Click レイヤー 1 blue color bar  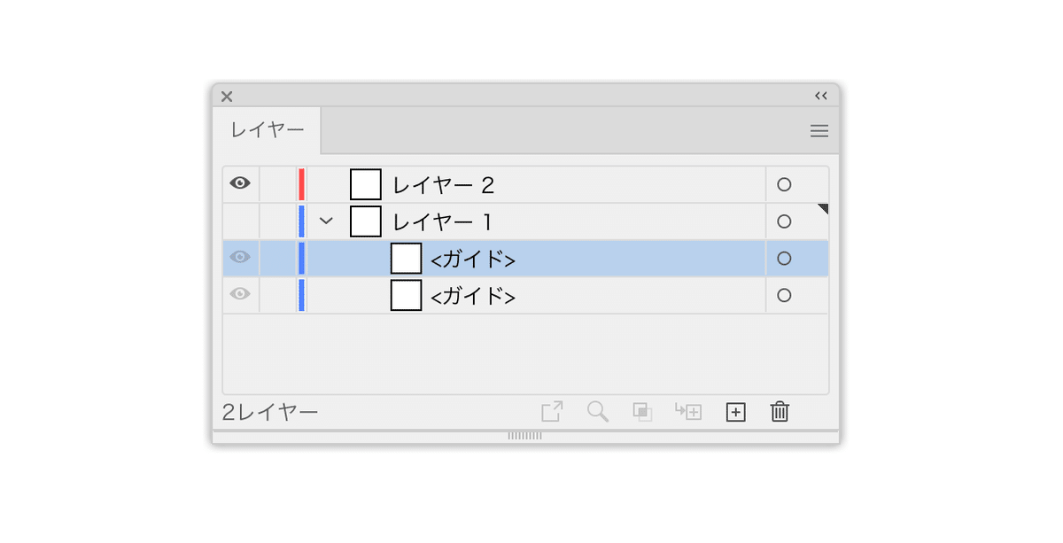tap(301, 221)
